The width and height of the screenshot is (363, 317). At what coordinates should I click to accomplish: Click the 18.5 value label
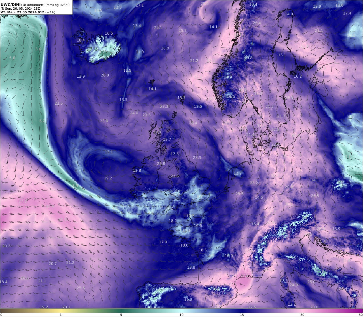click(x=203, y=250)
